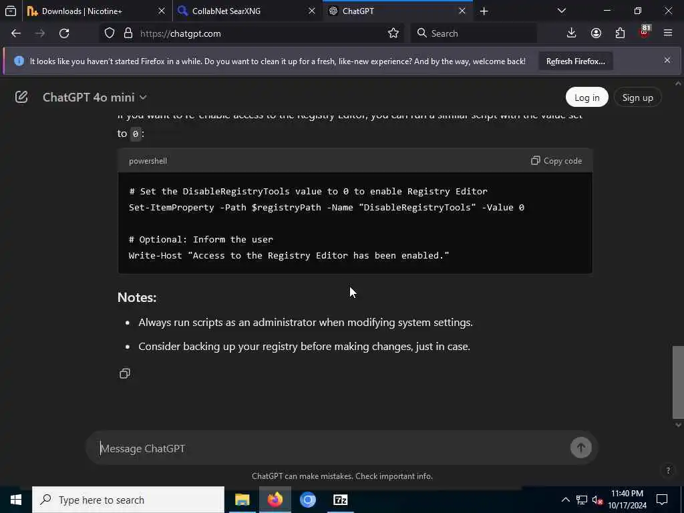Close the CollabNet SearXNG tab
Viewport: 684px width, 513px height.
(x=311, y=11)
